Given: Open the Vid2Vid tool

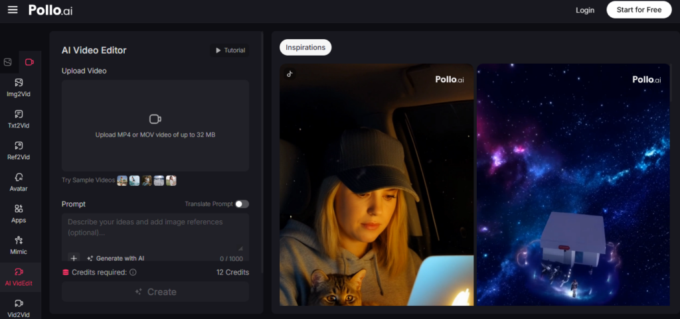Looking at the screenshot, I should click(x=19, y=308).
